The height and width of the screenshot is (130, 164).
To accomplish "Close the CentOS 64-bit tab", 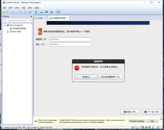I will 67,18.
